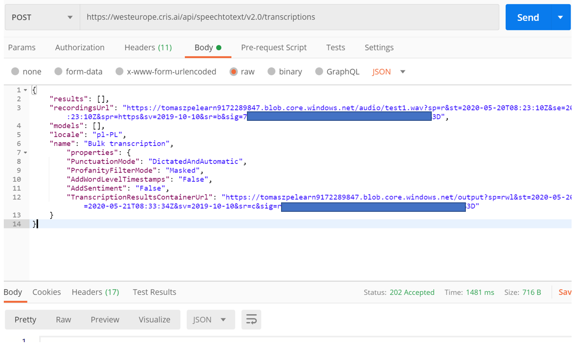Open the Settings tab
Image resolution: width=582 pixels, height=345 pixels.
click(379, 47)
